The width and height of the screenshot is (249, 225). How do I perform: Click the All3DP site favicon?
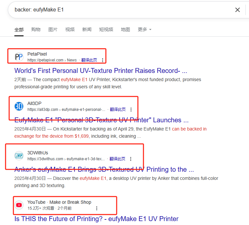coord(19,106)
